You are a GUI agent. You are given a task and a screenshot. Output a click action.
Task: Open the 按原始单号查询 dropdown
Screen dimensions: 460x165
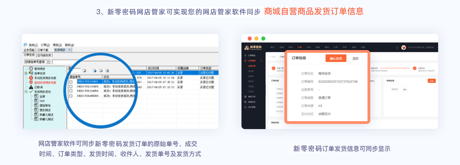click(x=48, y=62)
